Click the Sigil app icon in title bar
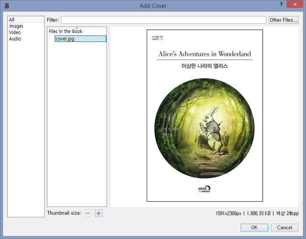Viewport: 306px width, 239px height. 7,6
